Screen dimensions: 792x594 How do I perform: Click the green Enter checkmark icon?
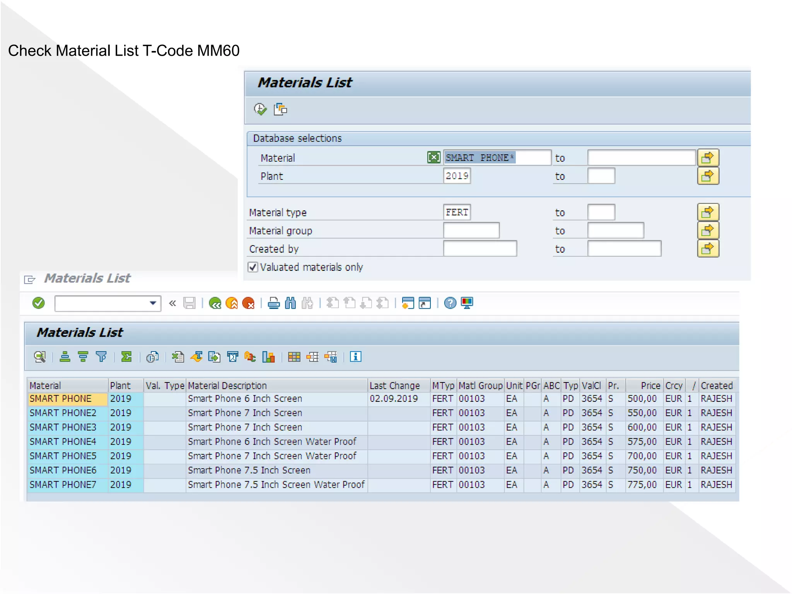[x=39, y=303]
